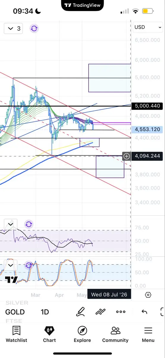Tap the Apr label on time axis
Viewport: 165px width, 358px height.
pyautogui.click(x=59, y=295)
